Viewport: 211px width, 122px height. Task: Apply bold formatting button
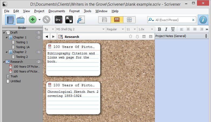coord(159,29)
